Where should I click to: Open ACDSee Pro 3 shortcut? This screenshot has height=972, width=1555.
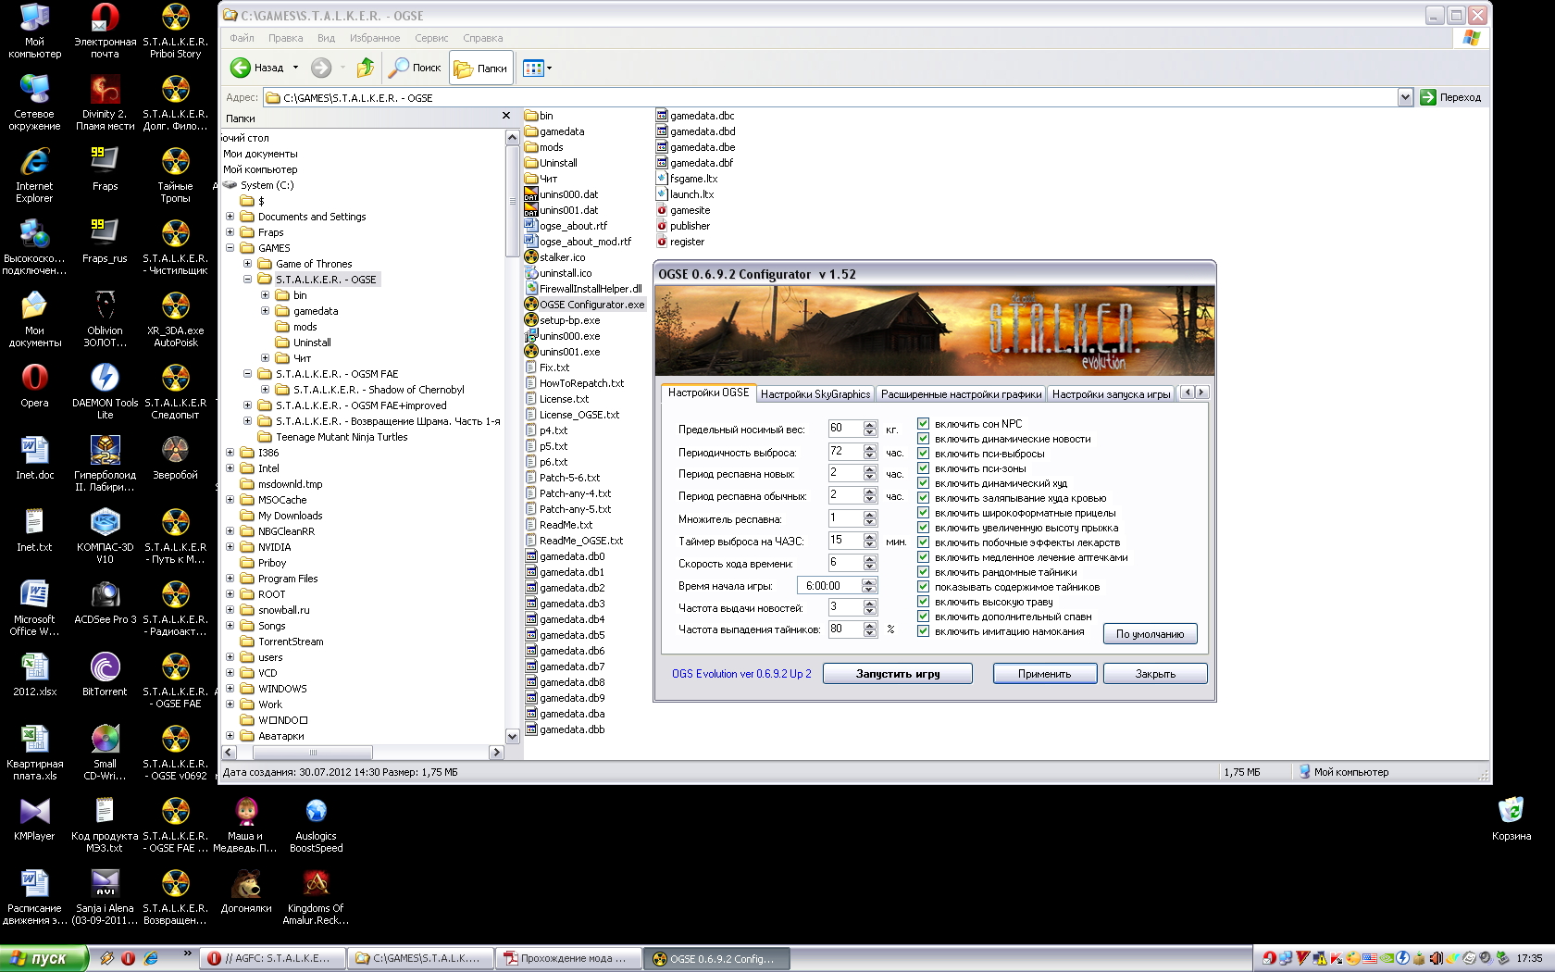coord(105,603)
